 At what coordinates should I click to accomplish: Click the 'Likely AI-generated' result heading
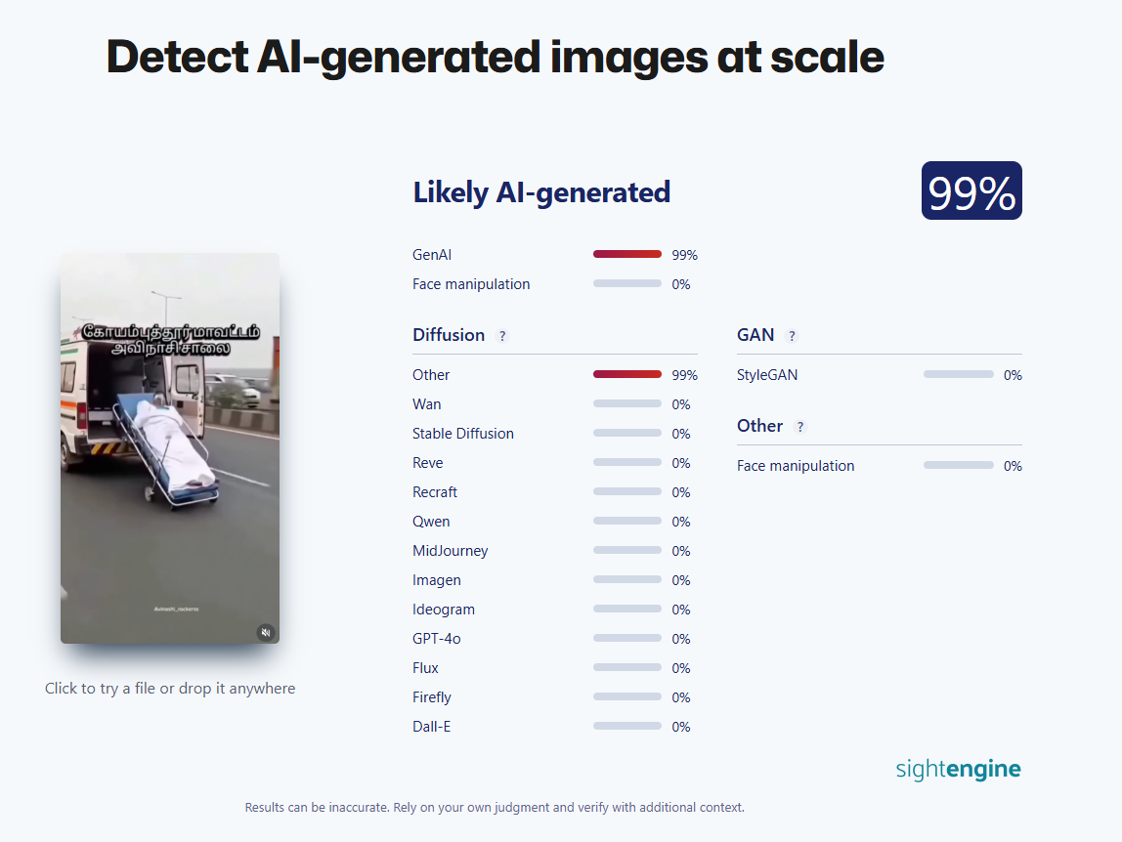click(541, 192)
